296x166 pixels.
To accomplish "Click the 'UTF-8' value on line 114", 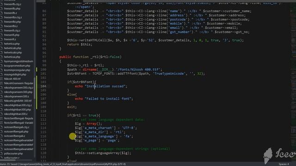I will 128,128.
